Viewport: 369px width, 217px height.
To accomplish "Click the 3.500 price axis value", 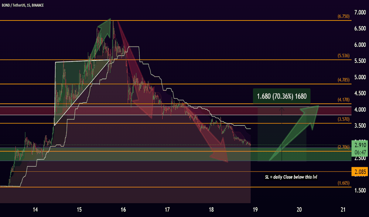I will [360, 126].
